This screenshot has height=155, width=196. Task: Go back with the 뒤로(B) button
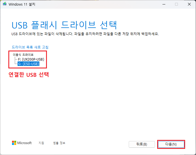pyautogui.click(x=142, y=144)
